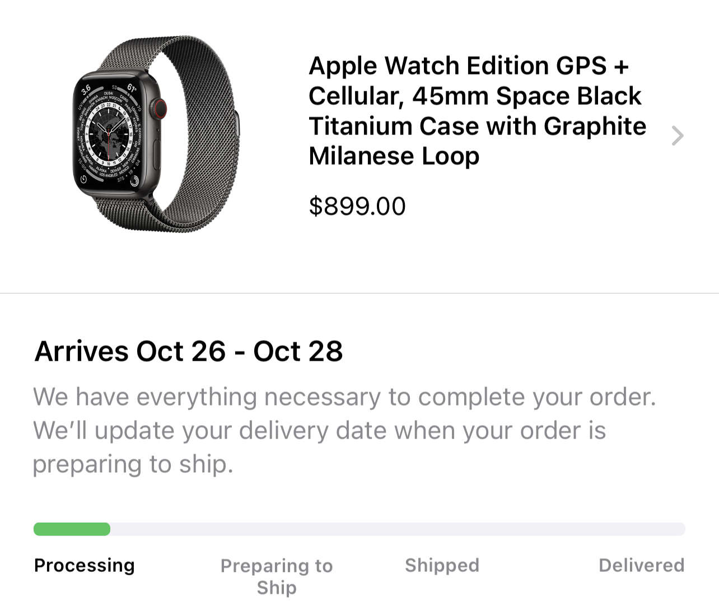Tap the 'preparing to ship.' description line
This screenshot has width=719, height=606.
(133, 465)
